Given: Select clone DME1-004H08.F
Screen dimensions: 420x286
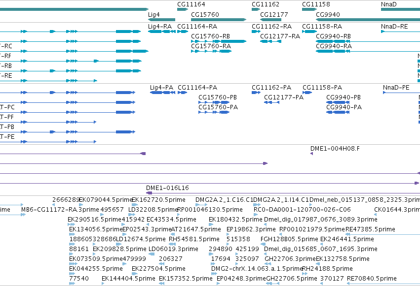Looking at the screenshot, I should coord(311,154).
